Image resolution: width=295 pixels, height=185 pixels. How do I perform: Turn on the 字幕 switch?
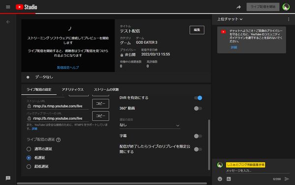(x=198, y=136)
